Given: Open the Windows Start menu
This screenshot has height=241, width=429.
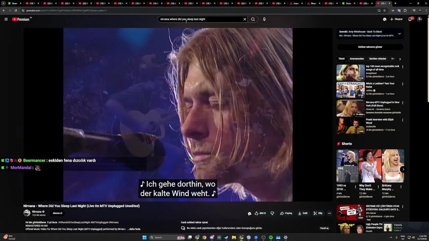Looking at the screenshot, I should pyautogui.click(x=144, y=237).
